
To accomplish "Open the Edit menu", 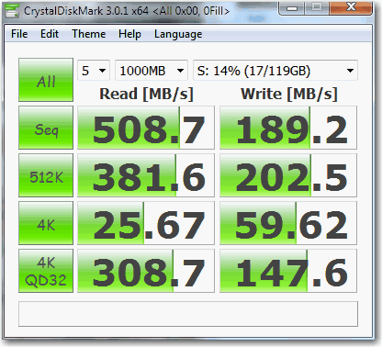I will coord(50,34).
